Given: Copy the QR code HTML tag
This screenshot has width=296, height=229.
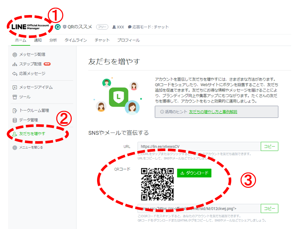Looking at the screenshot, I should click(269, 209).
